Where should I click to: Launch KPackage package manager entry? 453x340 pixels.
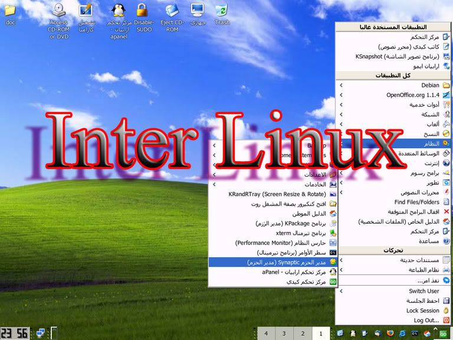coord(273,223)
